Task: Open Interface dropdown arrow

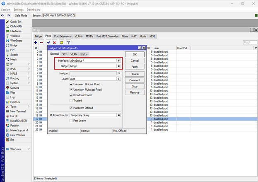Action: (119, 61)
